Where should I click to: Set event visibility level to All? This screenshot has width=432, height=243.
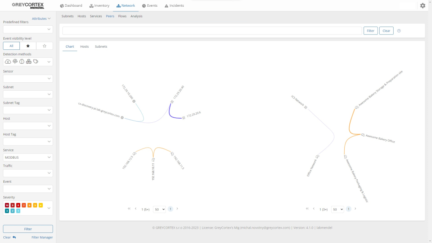[x=11, y=46]
